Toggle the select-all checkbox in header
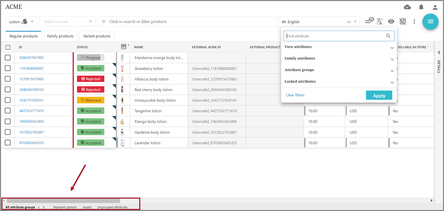The height and width of the screenshot is (211, 444). point(8,47)
